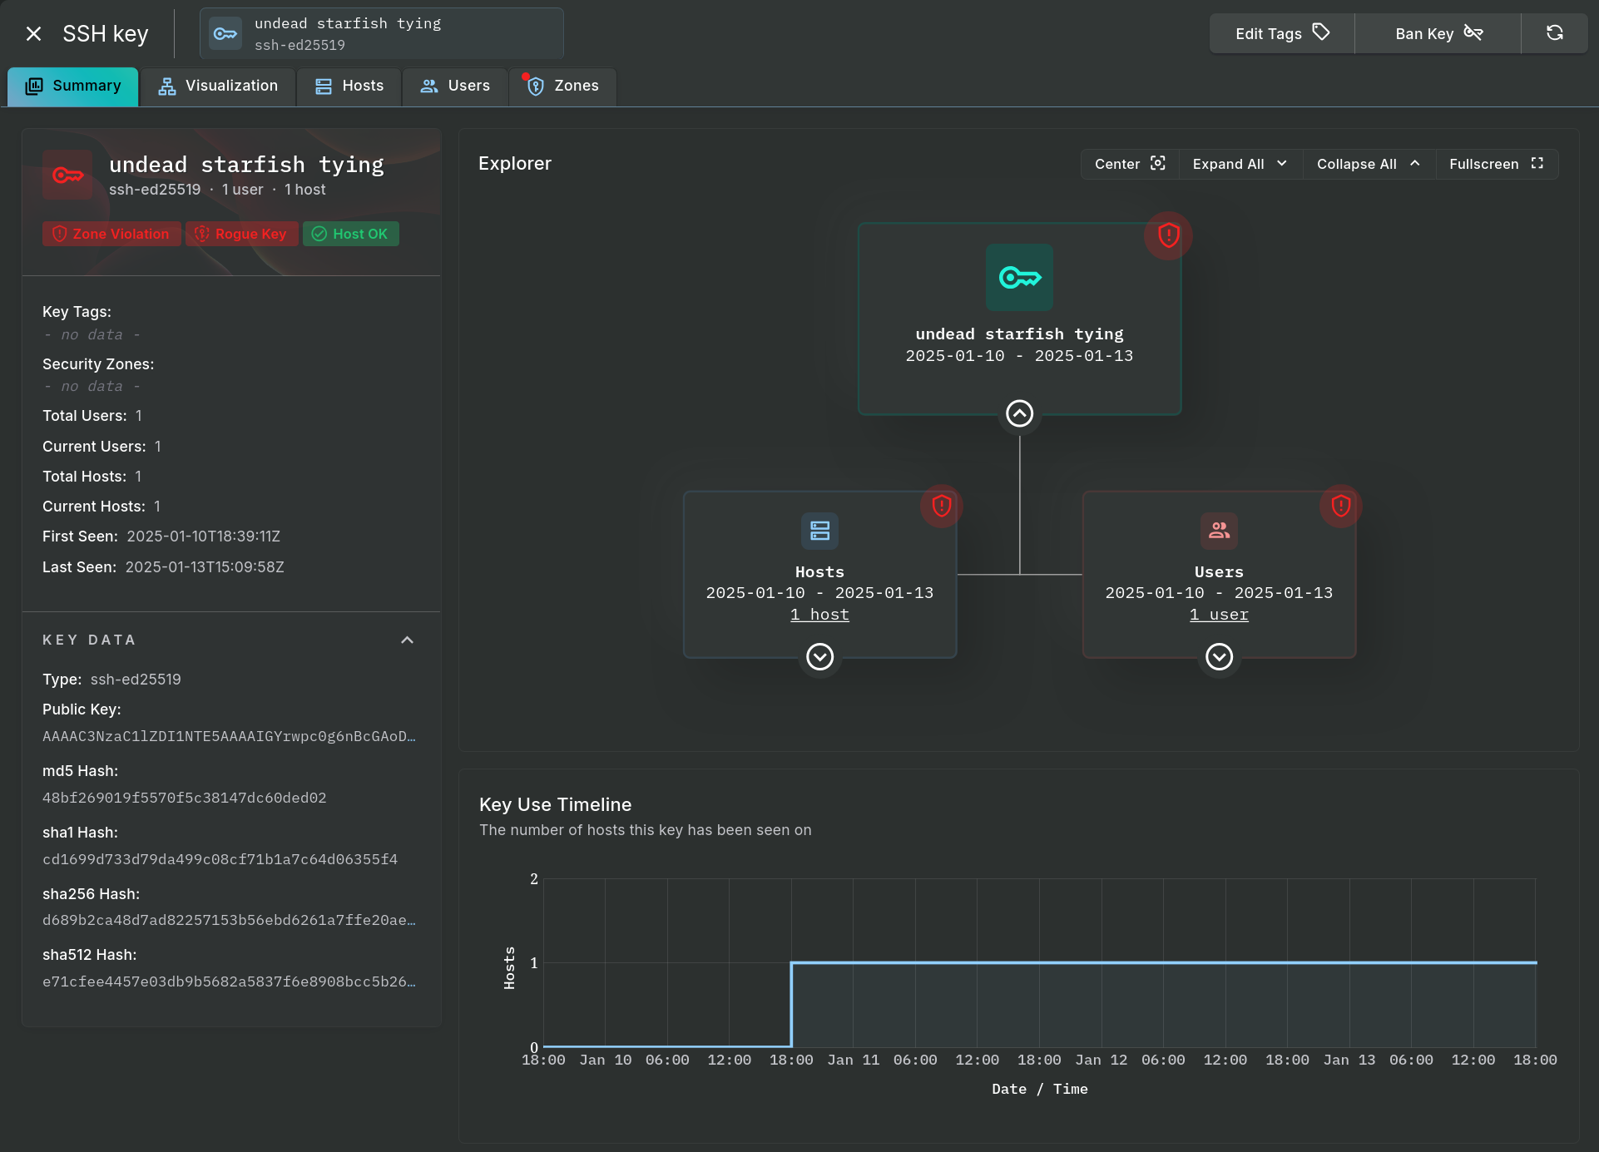Click the Ban Key button
Screen dimensions: 1599x1152
pyautogui.click(x=1438, y=33)
